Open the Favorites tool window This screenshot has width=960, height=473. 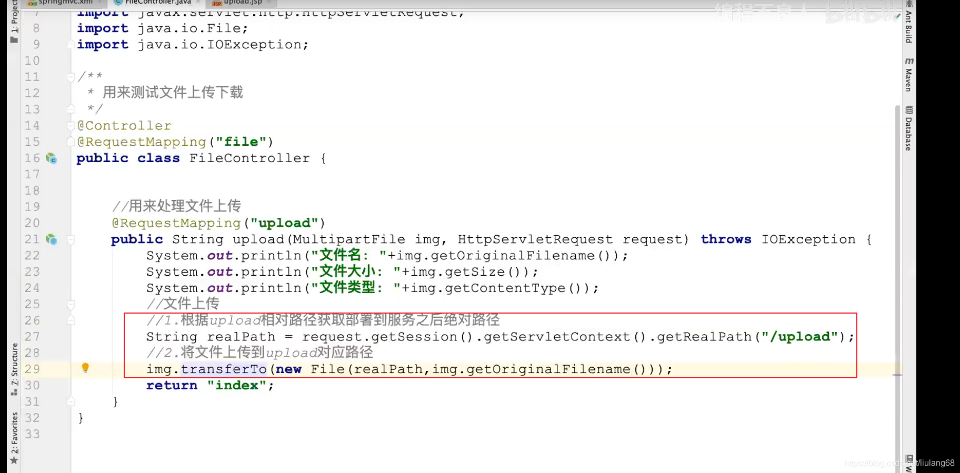[x=14, y=438]
